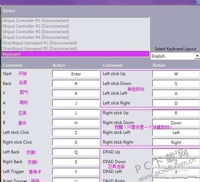Click the B command key field showing H
This screenshot has height=182, width=200.
click(76, 123)
